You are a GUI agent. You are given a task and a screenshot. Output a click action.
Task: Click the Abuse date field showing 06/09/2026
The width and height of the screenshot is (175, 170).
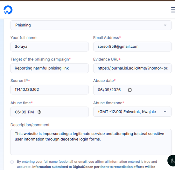pos(132,90)
